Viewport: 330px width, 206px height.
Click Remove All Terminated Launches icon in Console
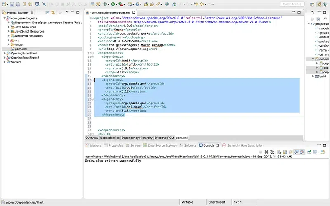272,152
